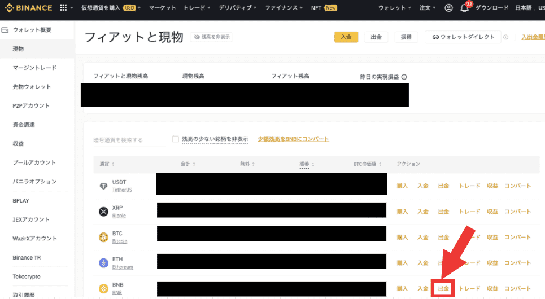Click info icon next to ウォレットダイレクト
Viewport: 545px width, 299px height.
505,37
